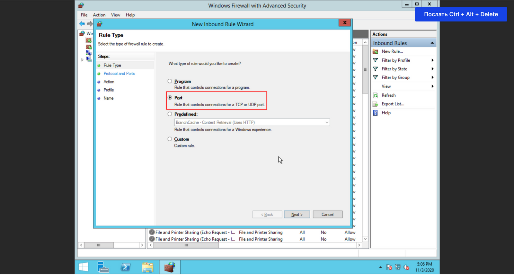
Task: Click the muted speaker tray icon
Action: pyautogui.click(x=406, y=267)
